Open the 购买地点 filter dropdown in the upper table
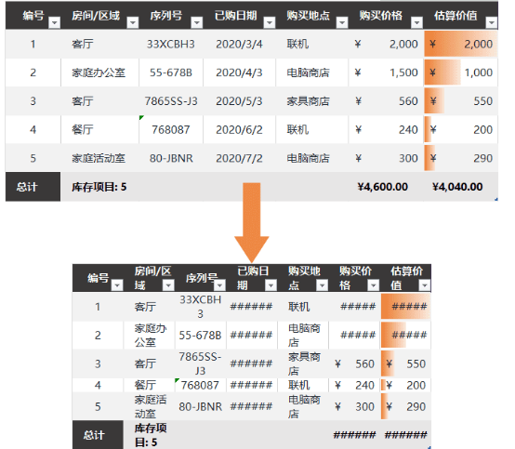515x449 pixels. (x=342, y=22)
